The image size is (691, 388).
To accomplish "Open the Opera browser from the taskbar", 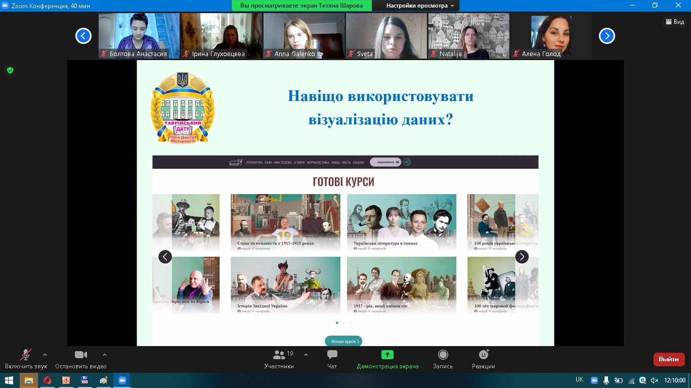I will [x=48, y=380].
